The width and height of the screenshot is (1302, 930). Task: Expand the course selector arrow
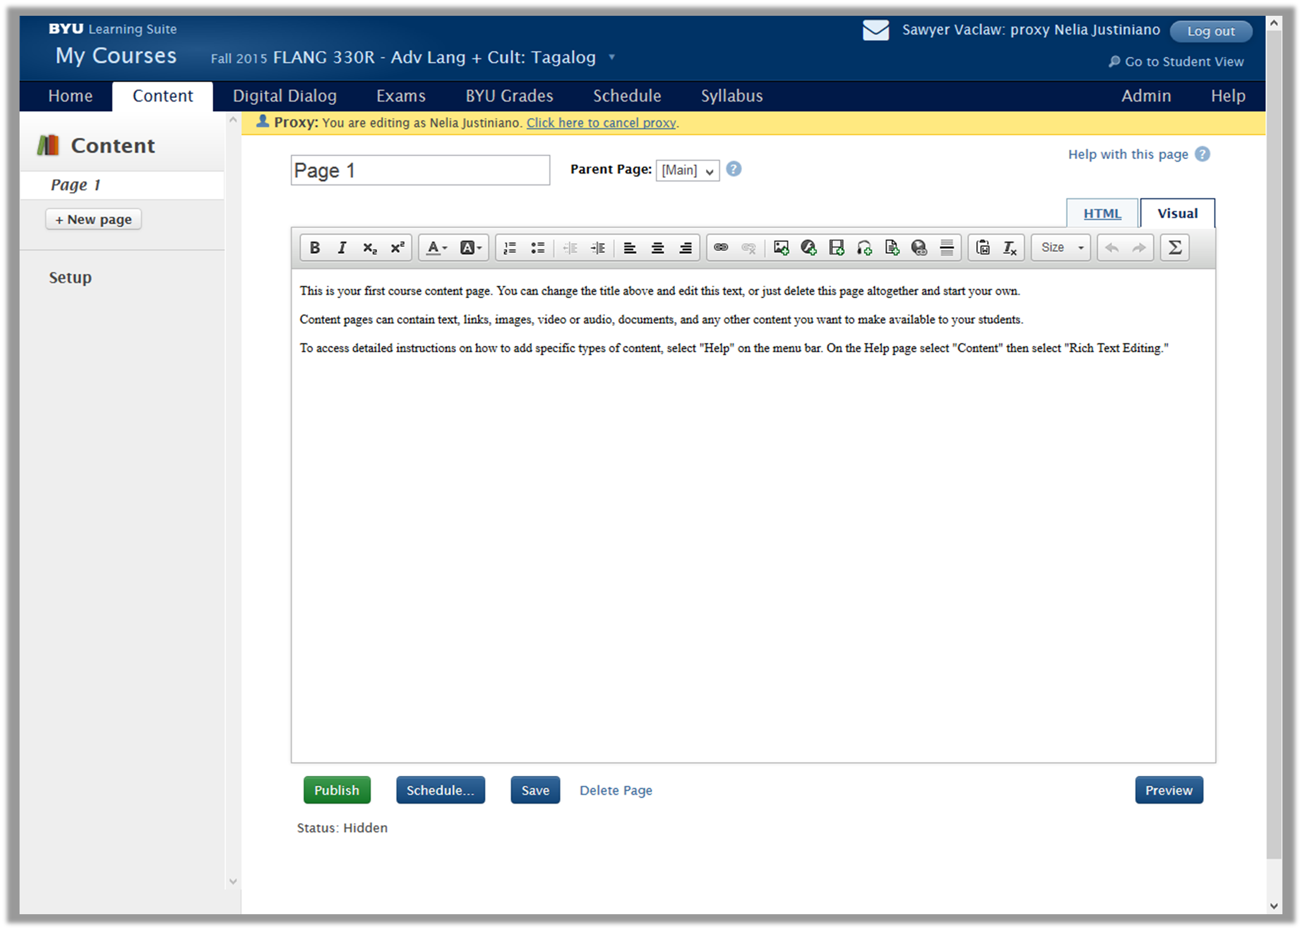click(611, 57)
